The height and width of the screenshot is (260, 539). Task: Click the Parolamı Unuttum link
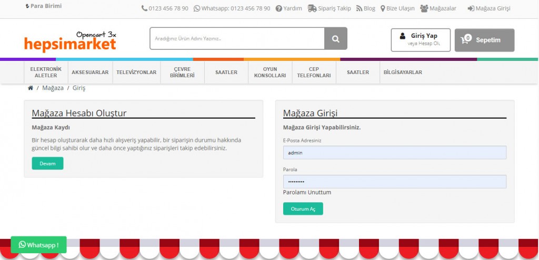point(307,192)
